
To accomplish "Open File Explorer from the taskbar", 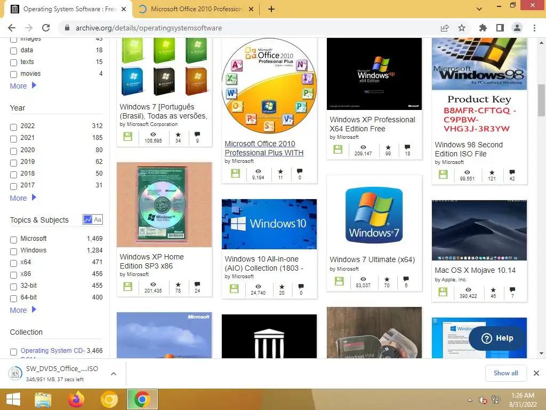I will [x=43, y=399].
